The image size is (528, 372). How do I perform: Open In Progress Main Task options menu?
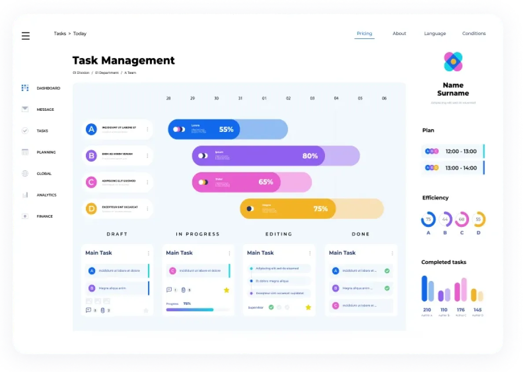point(229,253)
